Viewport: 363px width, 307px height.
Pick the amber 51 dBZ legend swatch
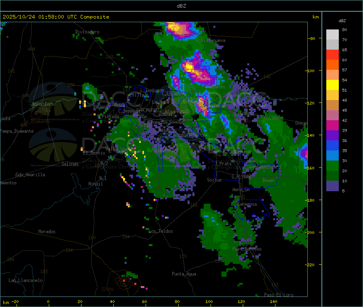tap(332, 95)
